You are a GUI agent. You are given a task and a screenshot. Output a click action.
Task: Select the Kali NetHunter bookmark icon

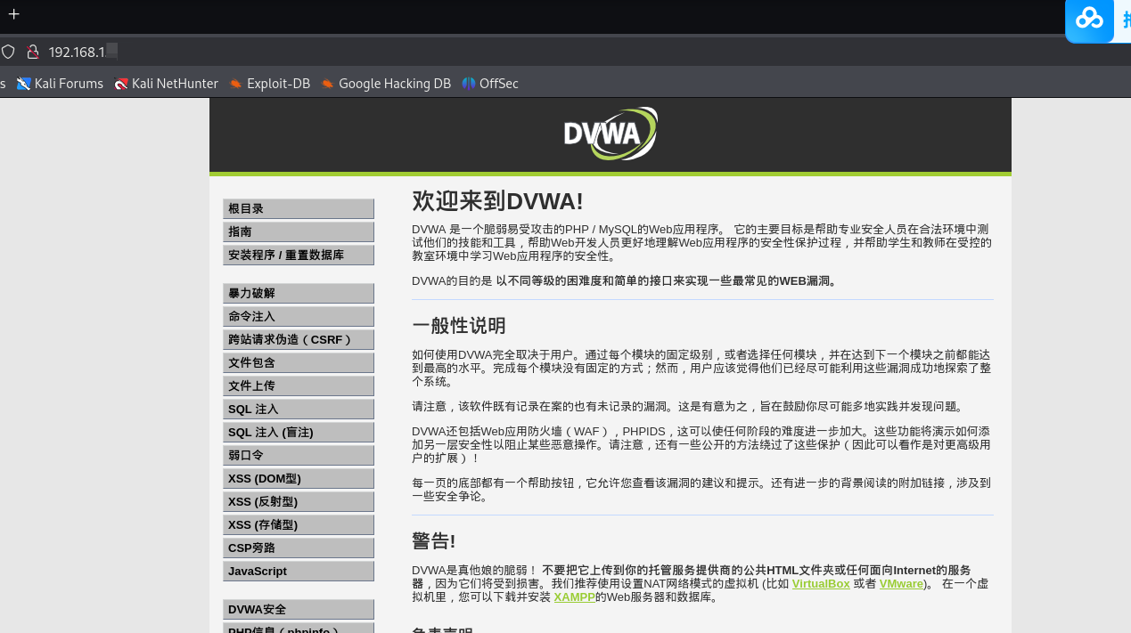120,83
